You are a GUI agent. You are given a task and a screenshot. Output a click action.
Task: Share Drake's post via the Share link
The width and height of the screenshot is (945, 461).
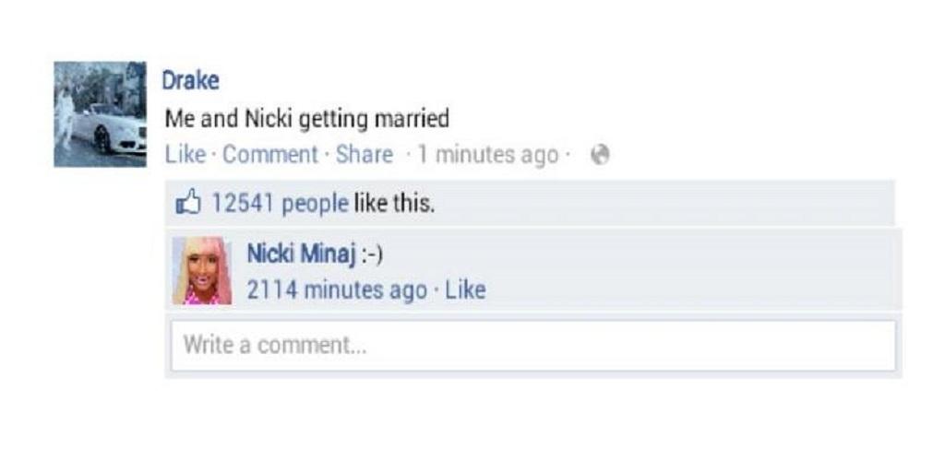point(364,155)
